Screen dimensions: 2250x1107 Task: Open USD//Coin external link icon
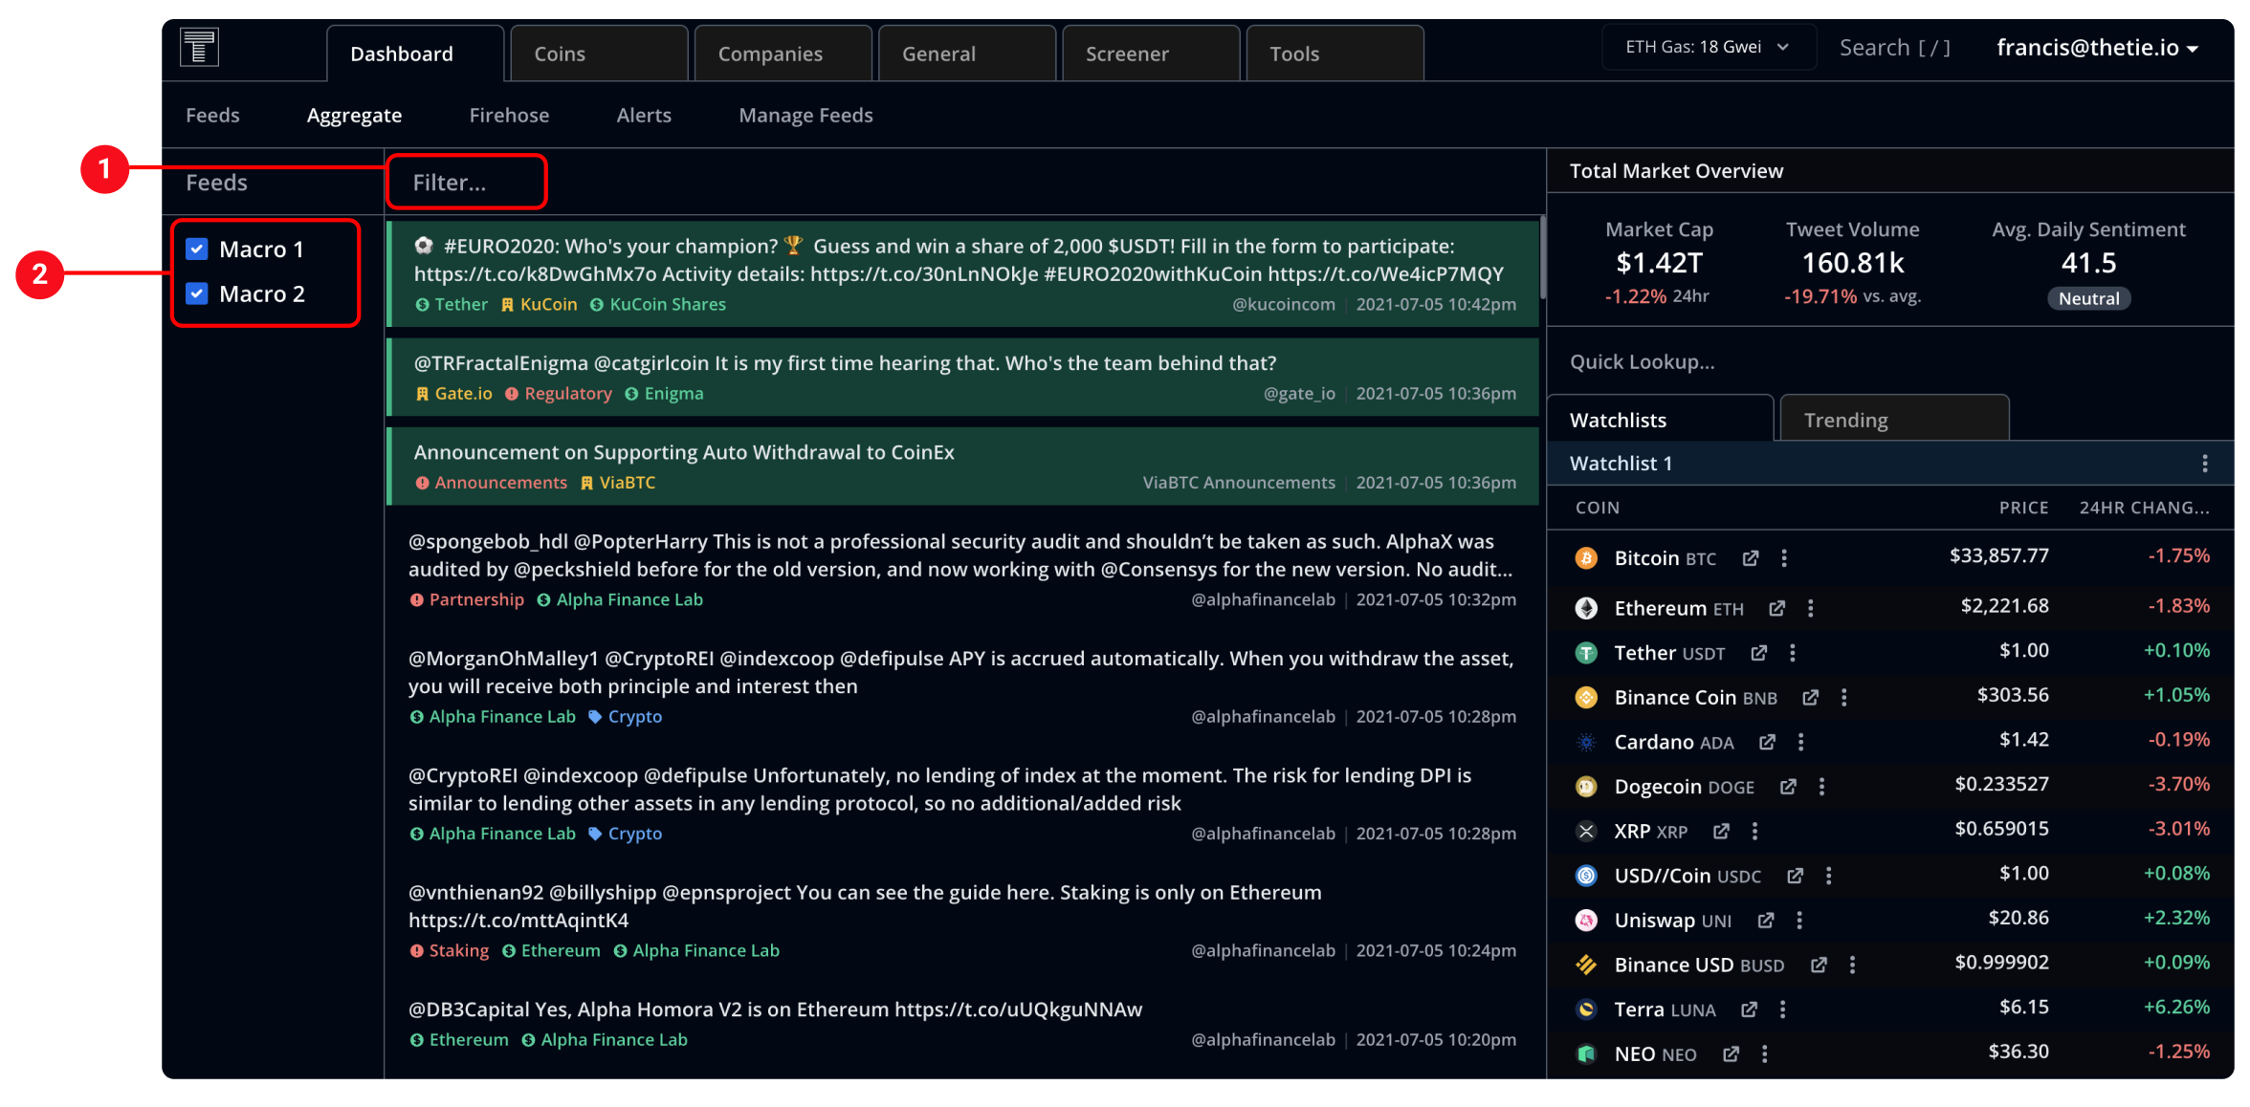tap(1795, 876)
